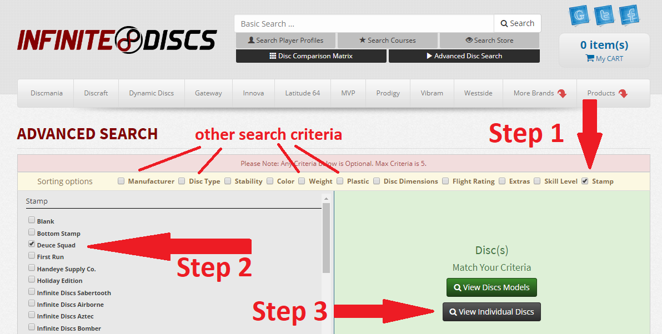This screenshot has height=334, width=662.
Task: Open Search Player Profiles
Action: 286,41
